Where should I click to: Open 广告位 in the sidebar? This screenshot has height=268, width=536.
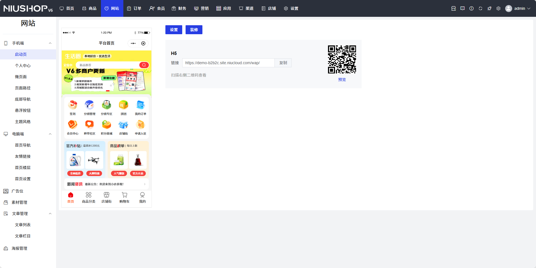pyautogui.click(x=28, y=191)
